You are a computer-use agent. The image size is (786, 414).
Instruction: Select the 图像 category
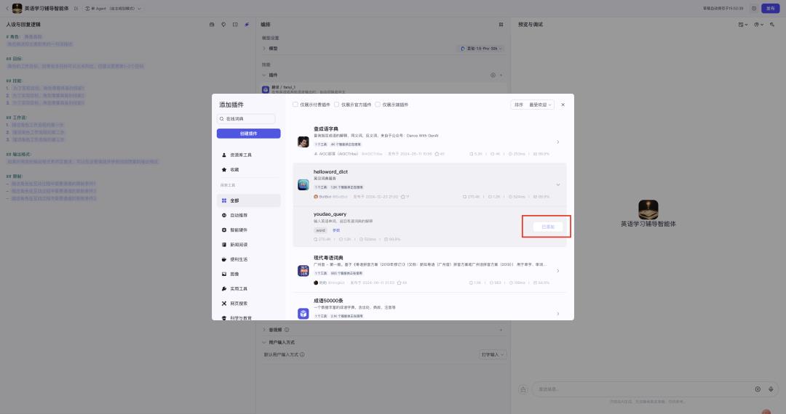[249, 274]
